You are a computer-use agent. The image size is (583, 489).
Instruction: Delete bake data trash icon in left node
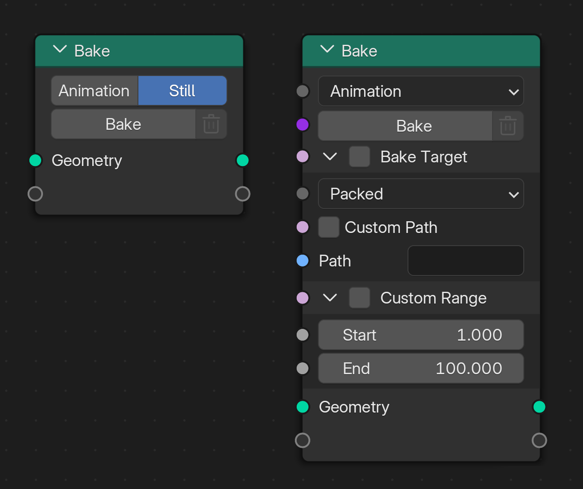click(211, 124)
